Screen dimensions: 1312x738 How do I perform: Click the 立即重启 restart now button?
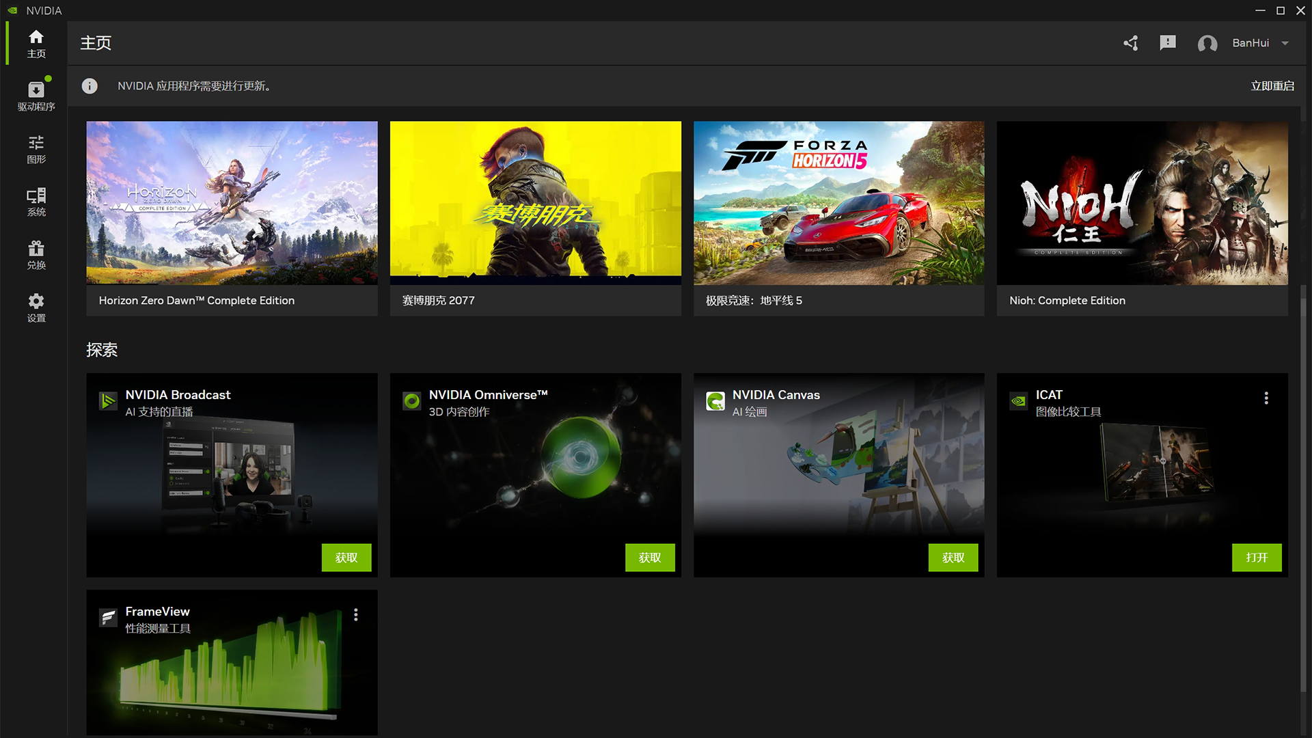pos(1272,86)
